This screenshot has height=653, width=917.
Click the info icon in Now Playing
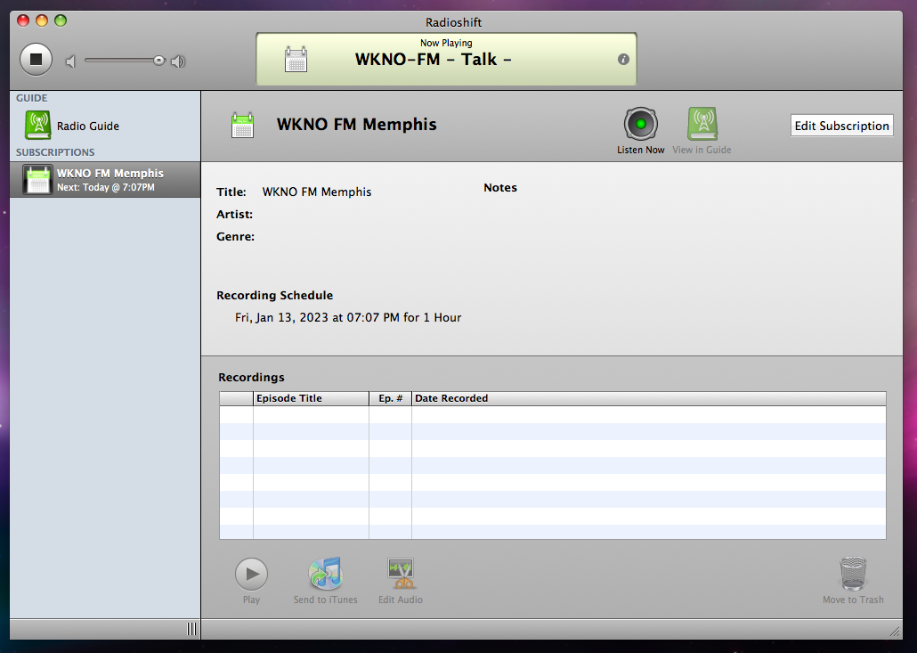[623, 59]
